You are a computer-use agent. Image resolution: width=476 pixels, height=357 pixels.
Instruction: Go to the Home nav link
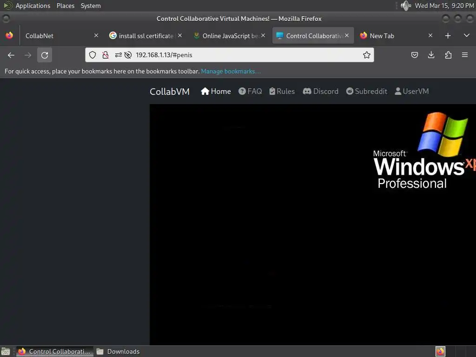[x=216, y=92]
